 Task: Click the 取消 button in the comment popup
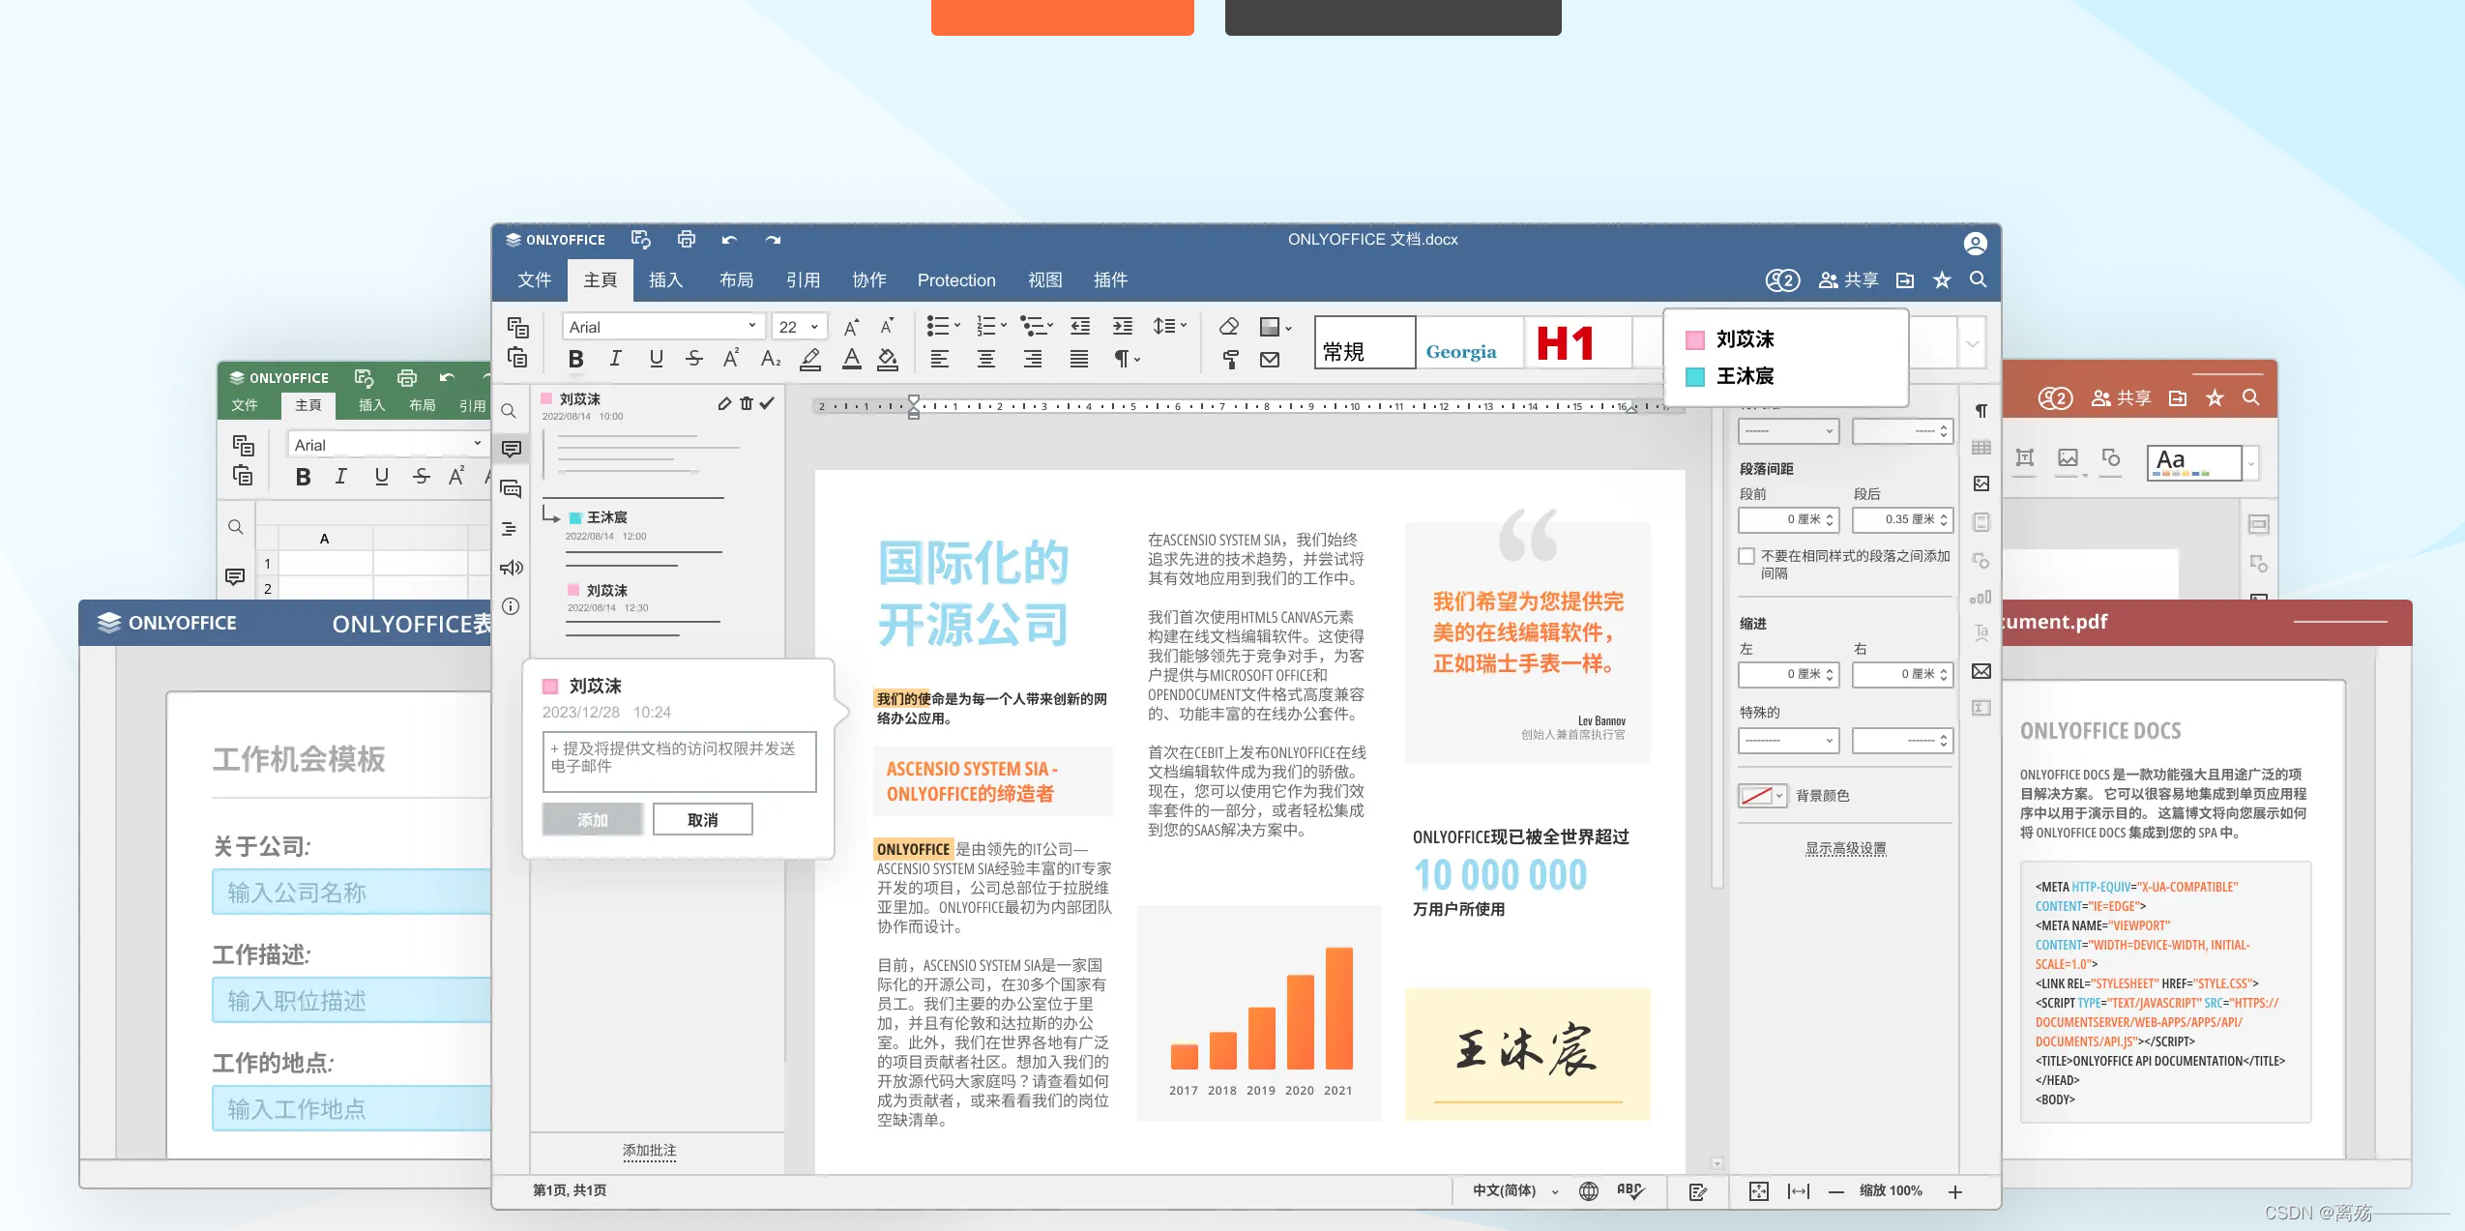703,820
